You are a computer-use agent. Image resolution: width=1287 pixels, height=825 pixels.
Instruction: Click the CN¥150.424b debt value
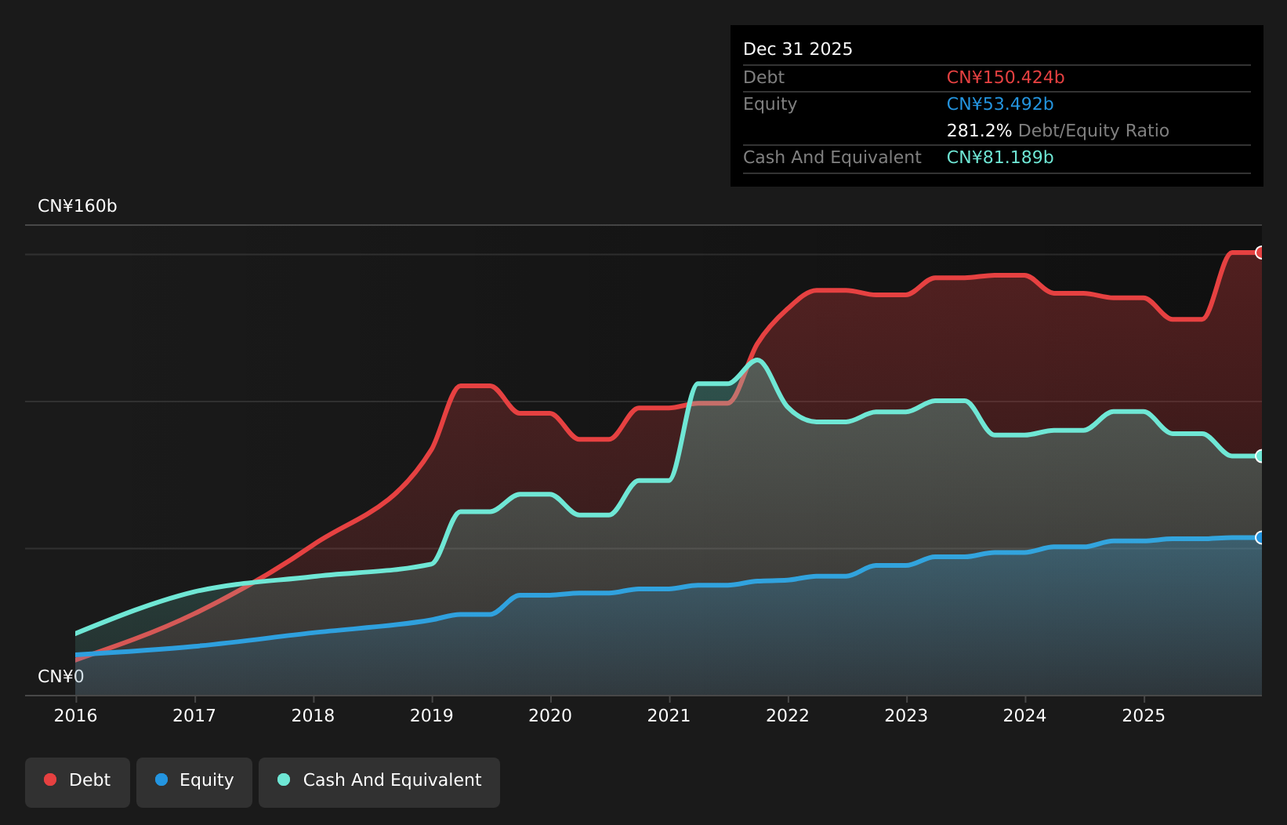(x=1006, y=78)
